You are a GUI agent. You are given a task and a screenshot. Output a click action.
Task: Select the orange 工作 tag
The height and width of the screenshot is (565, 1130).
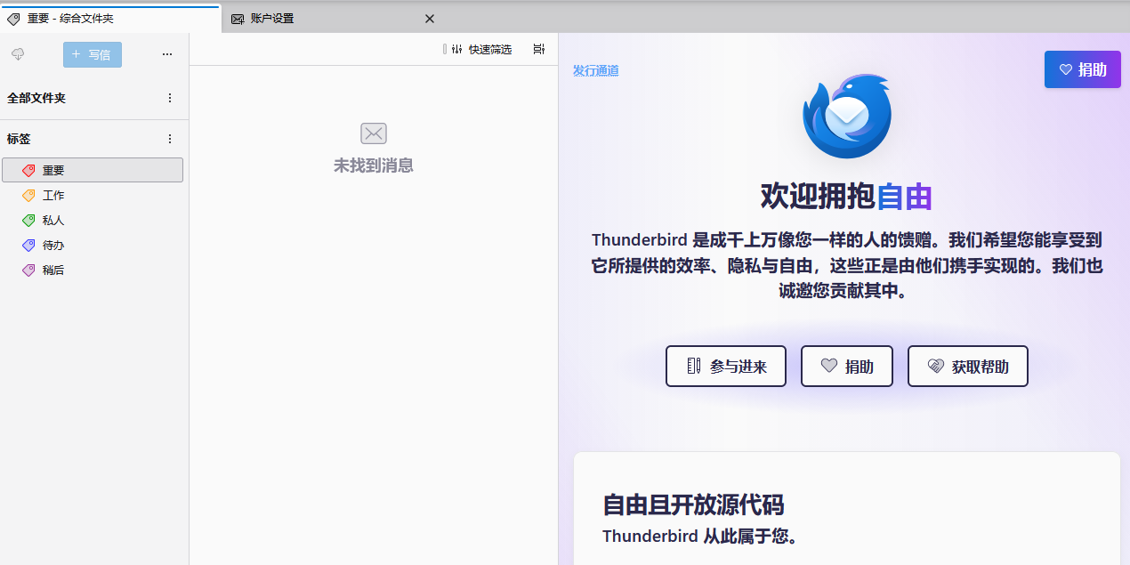[x=53, y=195]
